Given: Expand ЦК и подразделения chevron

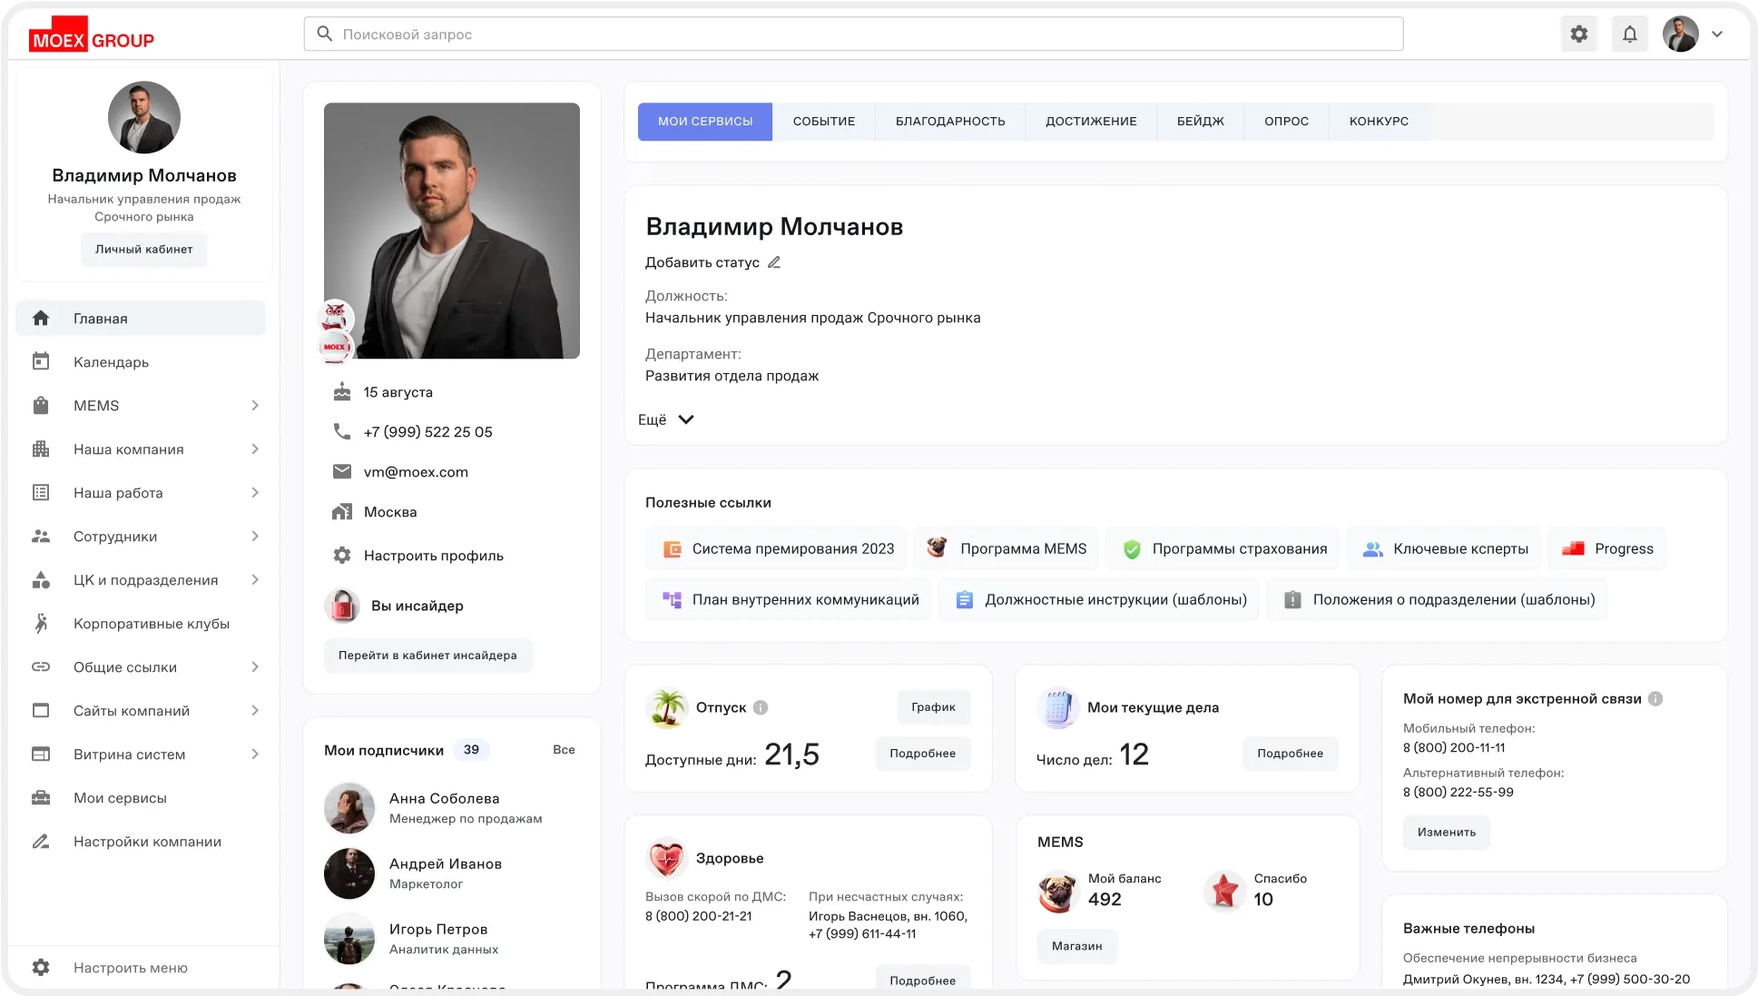Looking at the screenshot, I should pyautogui.click(x=255, y=580).
